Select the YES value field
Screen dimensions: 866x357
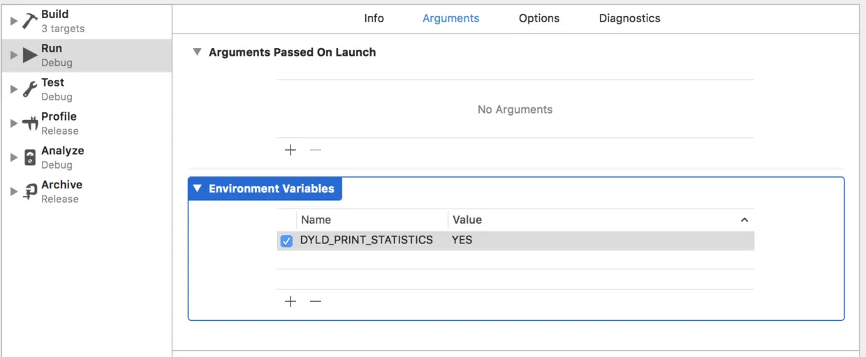point(462,240)
